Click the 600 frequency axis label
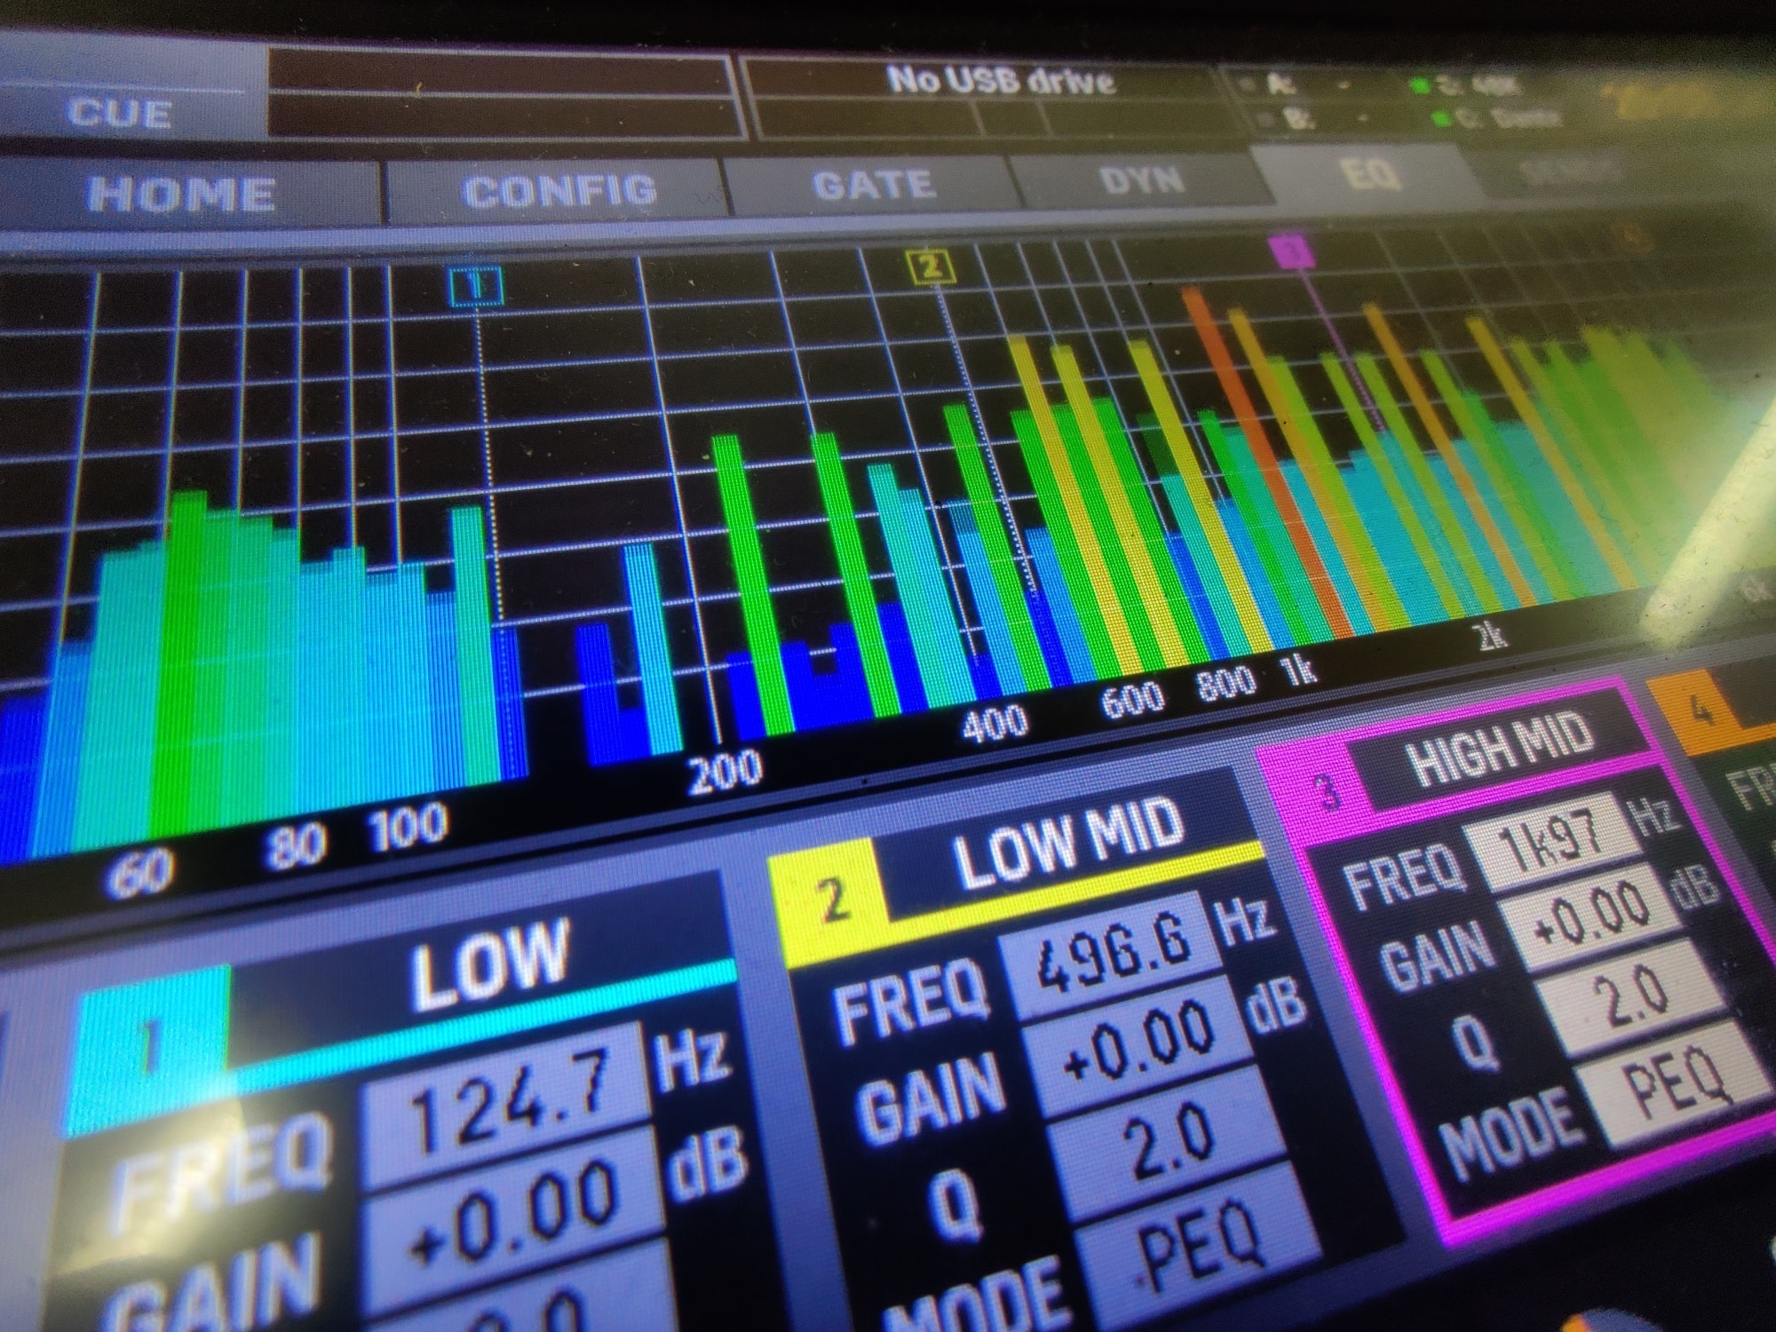The height and width of the screenshot is (1332, 1776). coord(1131,700)
